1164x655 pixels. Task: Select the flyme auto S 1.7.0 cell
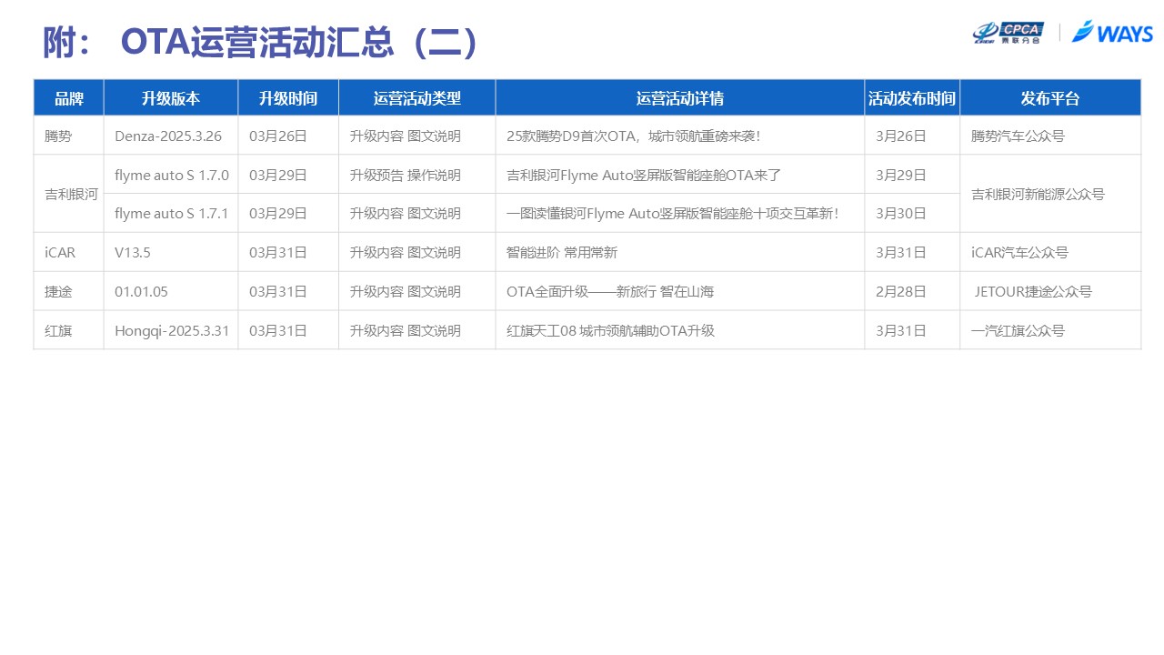pyautogui.click(x=171, y=175)
